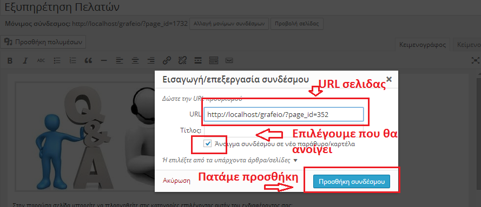
Task: Select the strikethrough ABC toolbar icon
Action: [x=41, y=60]
